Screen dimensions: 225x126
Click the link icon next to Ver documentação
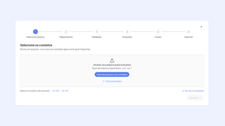point(183,91)
